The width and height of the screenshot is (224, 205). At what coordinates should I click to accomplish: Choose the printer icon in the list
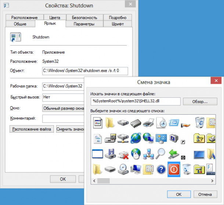(x=148, y=122)
